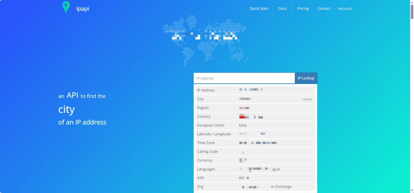Open the ipapi home text link

[x=83, y=9]
